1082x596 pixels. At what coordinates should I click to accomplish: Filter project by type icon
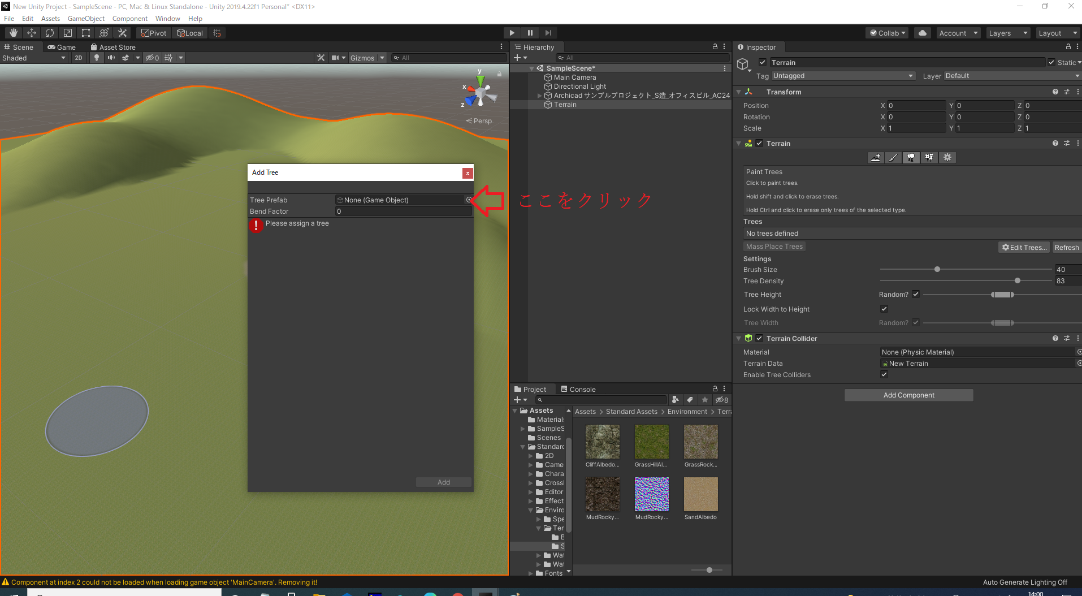click(x=675, y=400)
